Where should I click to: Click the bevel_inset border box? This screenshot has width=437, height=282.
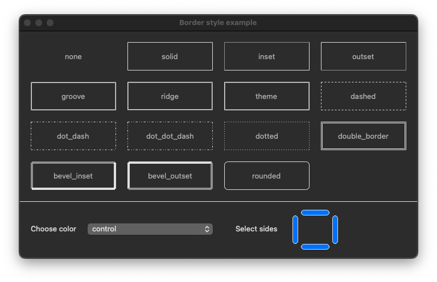pyautogui.click(x=73, y=176)
